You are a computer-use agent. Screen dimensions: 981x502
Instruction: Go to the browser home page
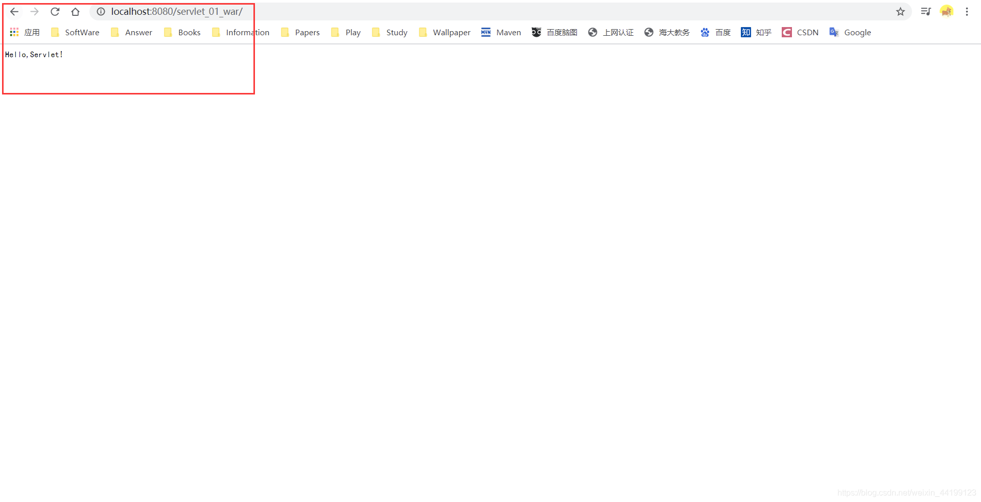(x=75, y=11)
